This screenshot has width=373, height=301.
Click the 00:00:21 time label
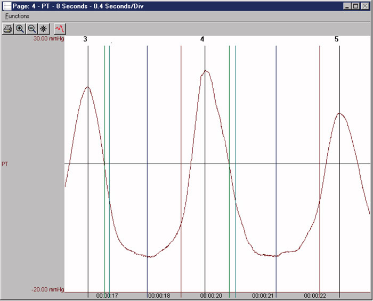pos(263,296)
